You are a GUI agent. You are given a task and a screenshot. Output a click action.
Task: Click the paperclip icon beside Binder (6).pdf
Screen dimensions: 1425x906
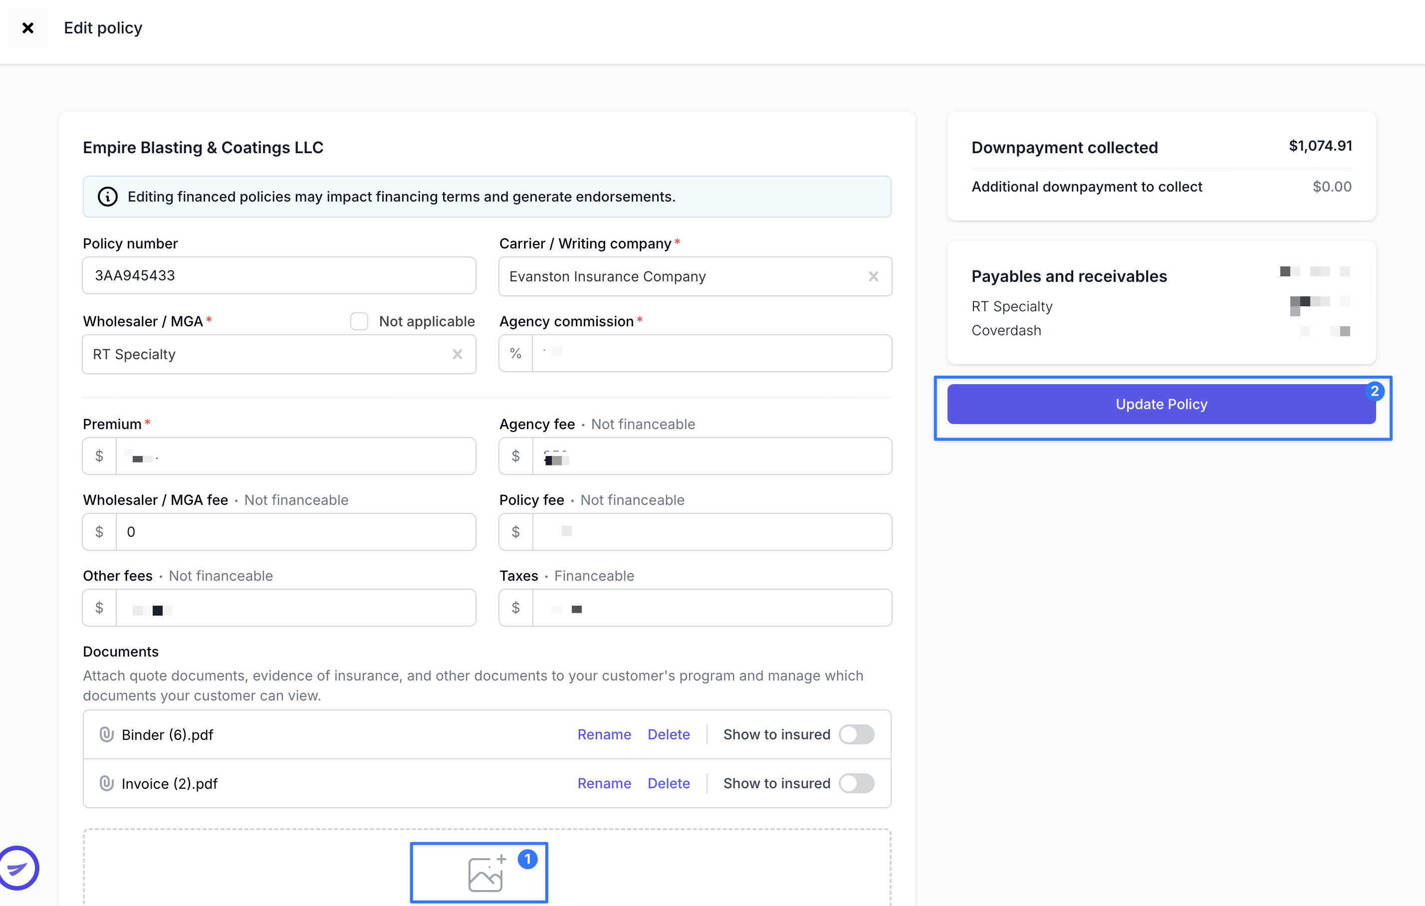click(106, 734)
